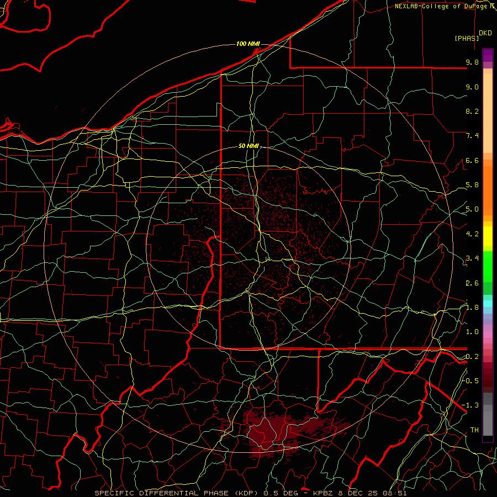Click the 7.4 scale value
Image resolution: width=497 pixels, height=497 pixels.
(x=472, y=136)
